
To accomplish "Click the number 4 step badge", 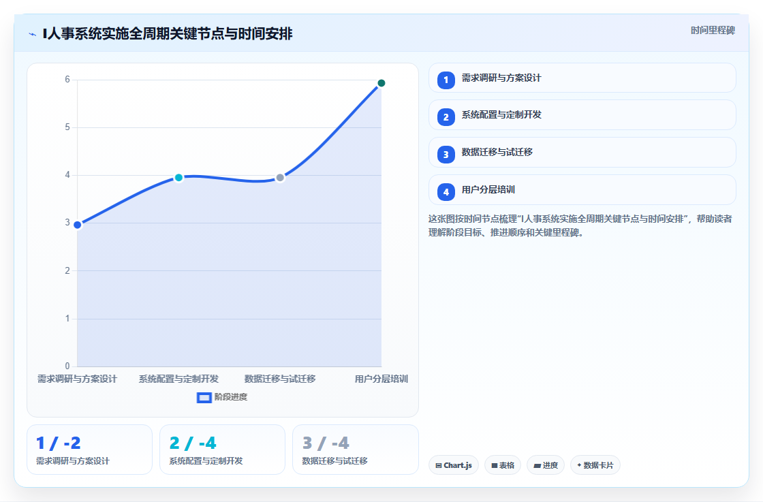I will coord(446,192).
